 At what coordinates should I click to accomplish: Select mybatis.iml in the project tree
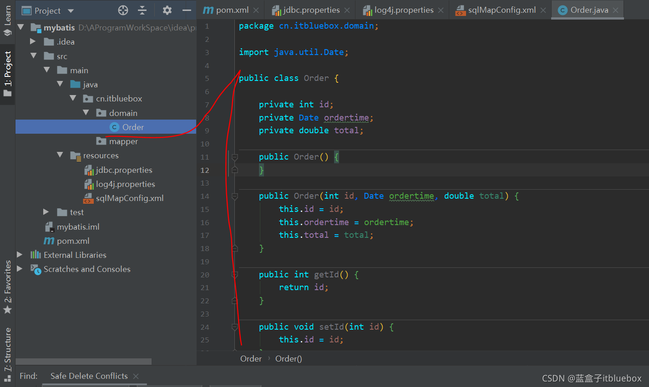[78, 227]
